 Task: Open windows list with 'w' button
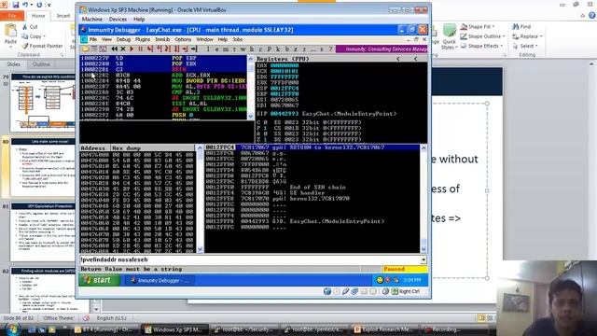[x=243, y=49]
